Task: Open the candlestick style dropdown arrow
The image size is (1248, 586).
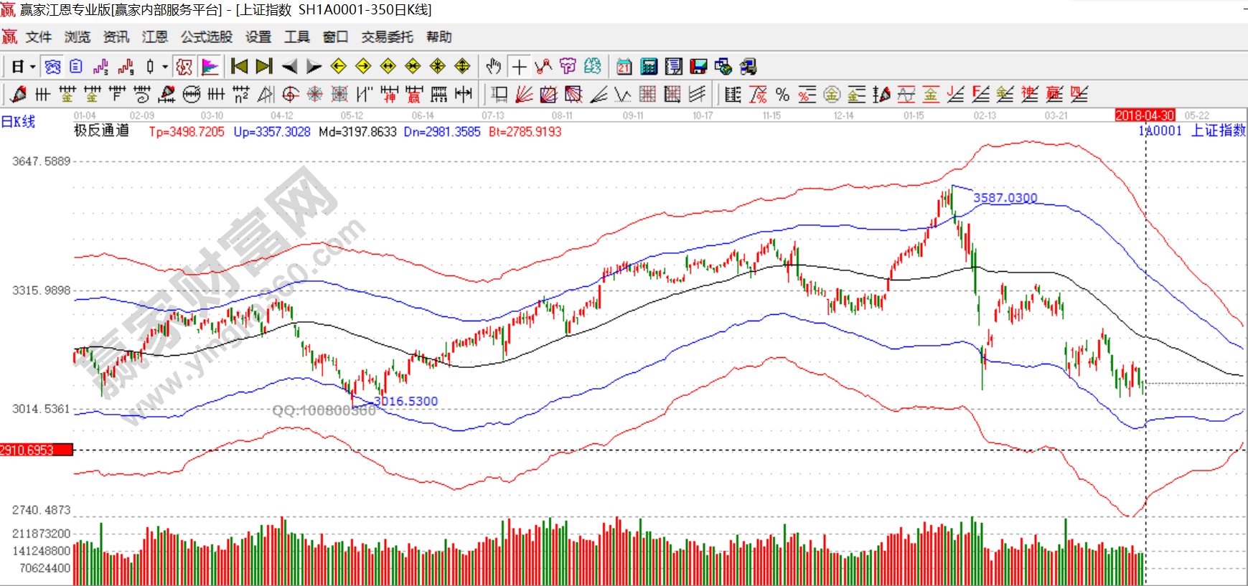Action: (x=165, y=67)
